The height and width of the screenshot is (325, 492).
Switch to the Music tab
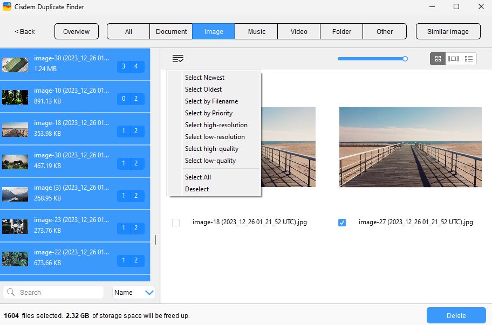256,31
